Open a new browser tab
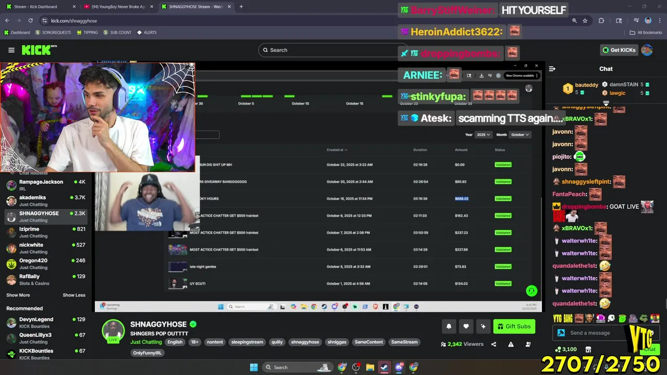The height and width of the screenshot is (375, 667). click(x=241, y=7)
